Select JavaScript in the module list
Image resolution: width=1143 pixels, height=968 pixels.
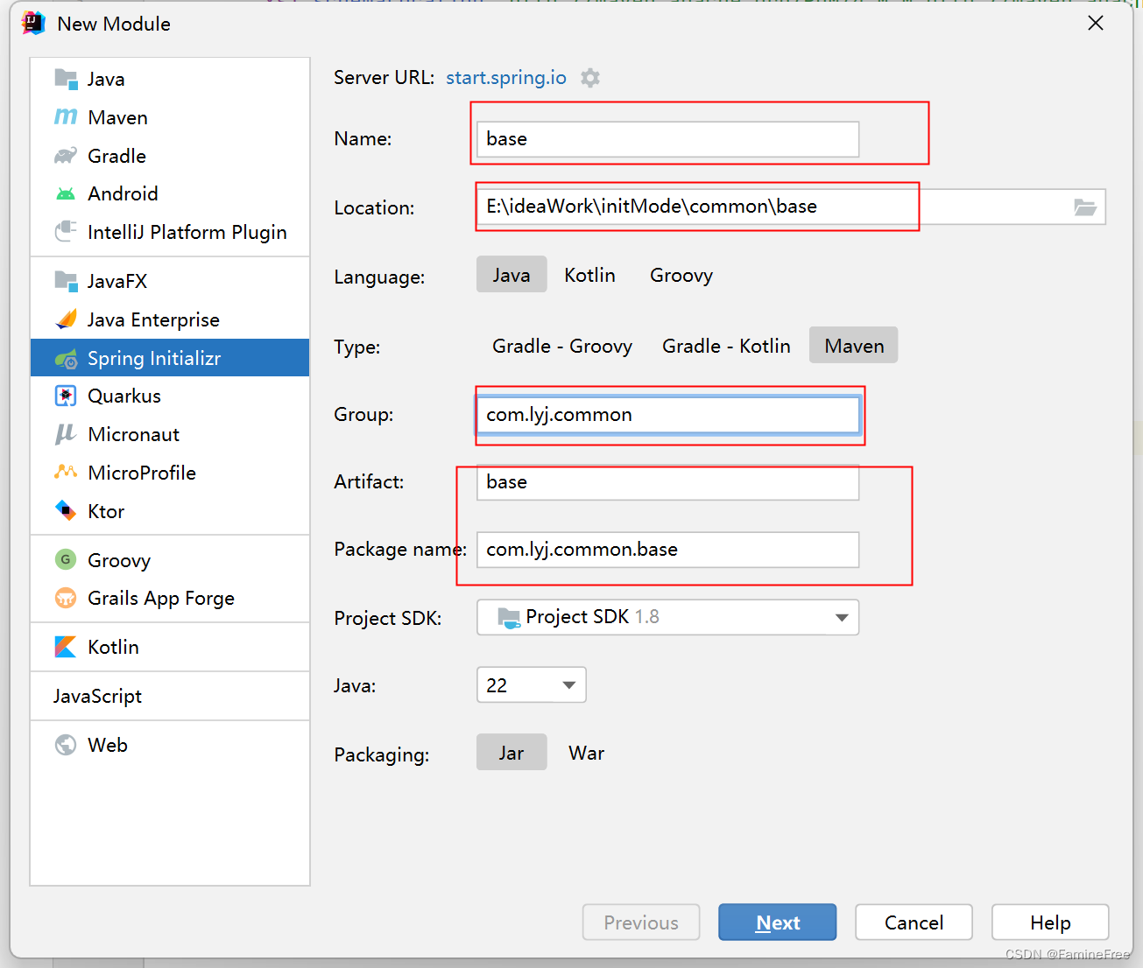point(170,696)
